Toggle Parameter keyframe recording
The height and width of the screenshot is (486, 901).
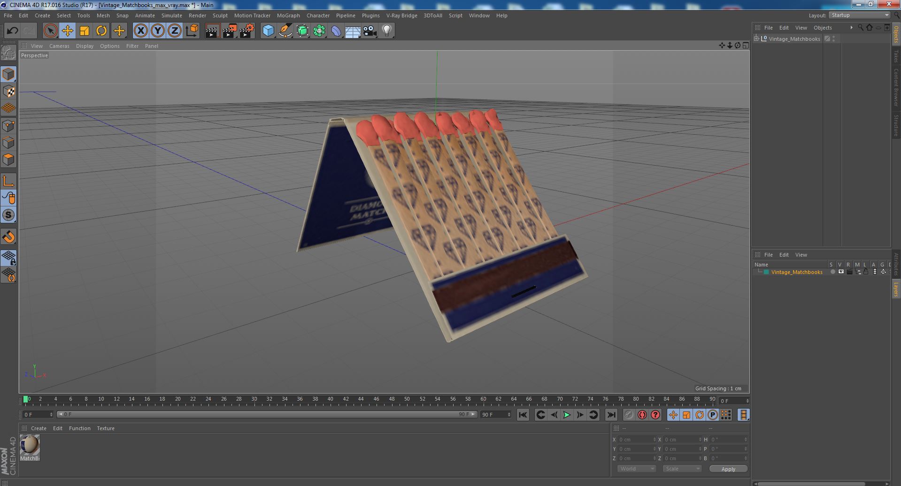pyautogui.click(x=713, y=415)
